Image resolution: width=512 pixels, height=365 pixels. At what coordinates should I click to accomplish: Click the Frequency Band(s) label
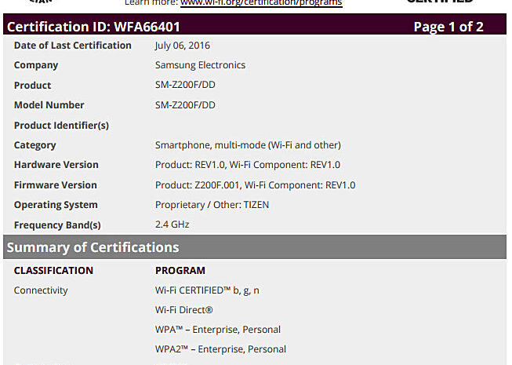(57, 225)
